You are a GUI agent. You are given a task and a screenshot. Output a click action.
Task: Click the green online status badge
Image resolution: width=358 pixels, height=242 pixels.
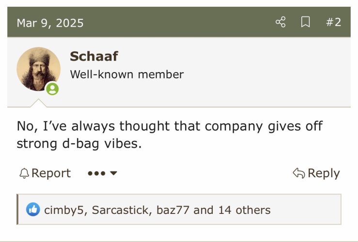(x=52, y=89)
